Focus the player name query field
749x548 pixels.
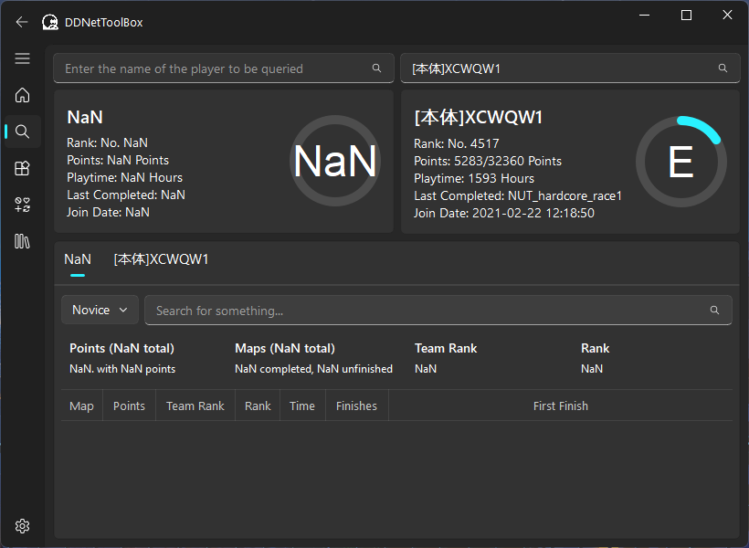tap(224, 68)
